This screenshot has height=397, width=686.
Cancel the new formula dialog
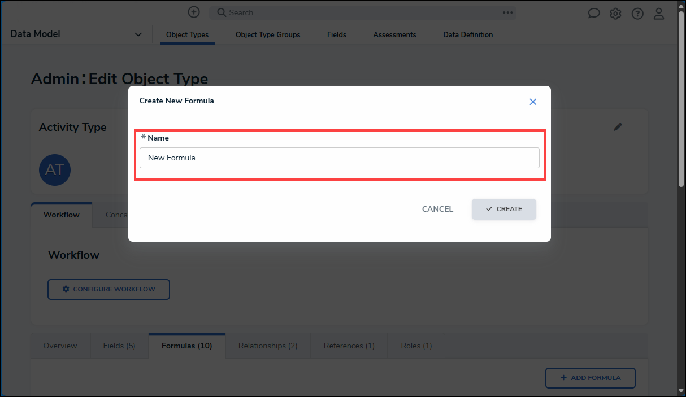coord(437,209)
